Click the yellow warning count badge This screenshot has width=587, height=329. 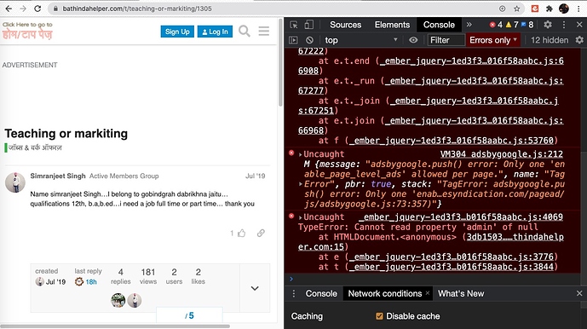[x=512, y=25]
